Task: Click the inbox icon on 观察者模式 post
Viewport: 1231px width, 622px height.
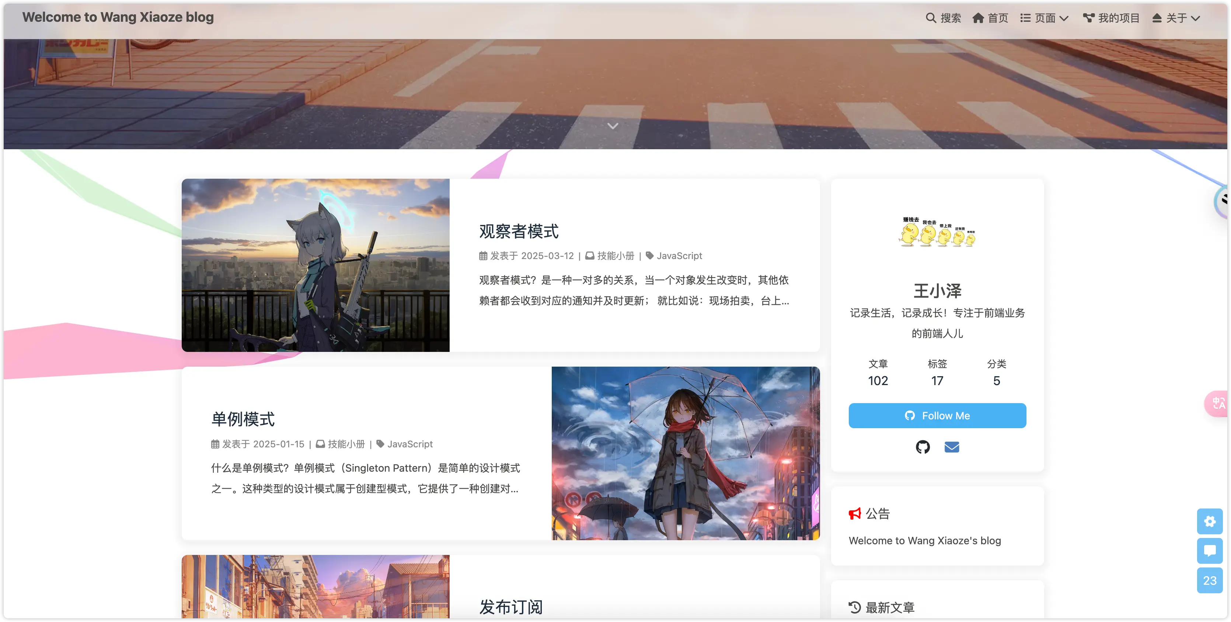Action: click(590, 256)
